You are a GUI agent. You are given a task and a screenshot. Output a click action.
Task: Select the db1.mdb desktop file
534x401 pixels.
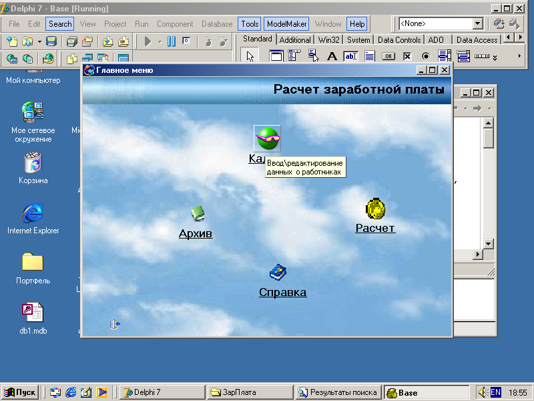[x=33, y=319]
